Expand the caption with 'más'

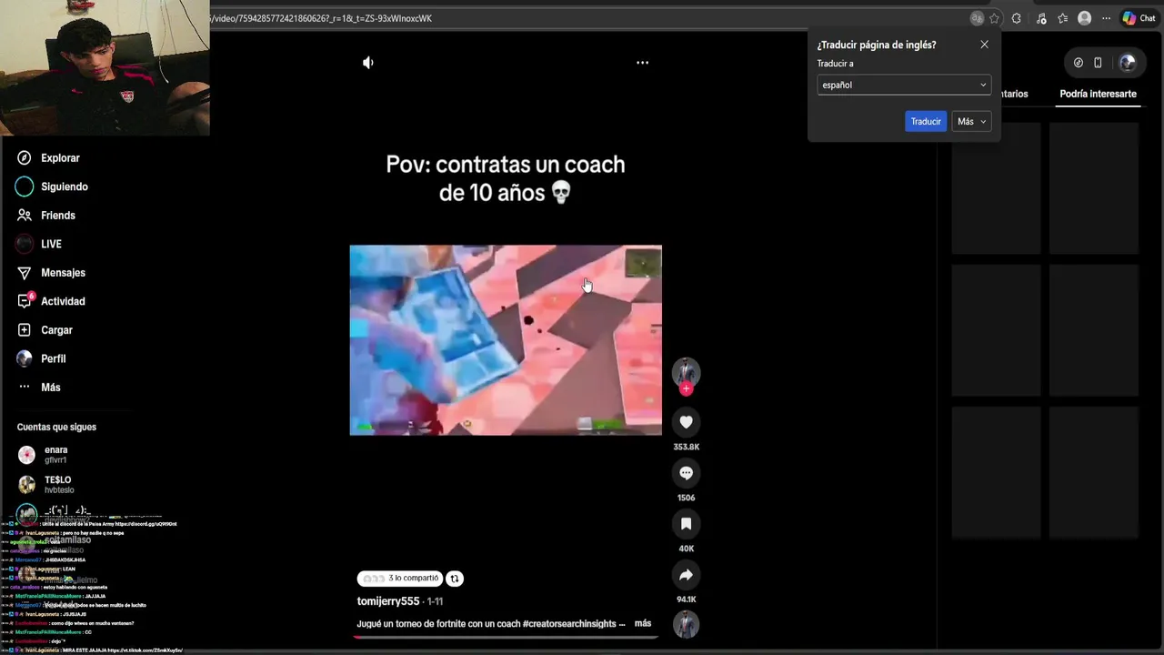click(x=642, y=623)
